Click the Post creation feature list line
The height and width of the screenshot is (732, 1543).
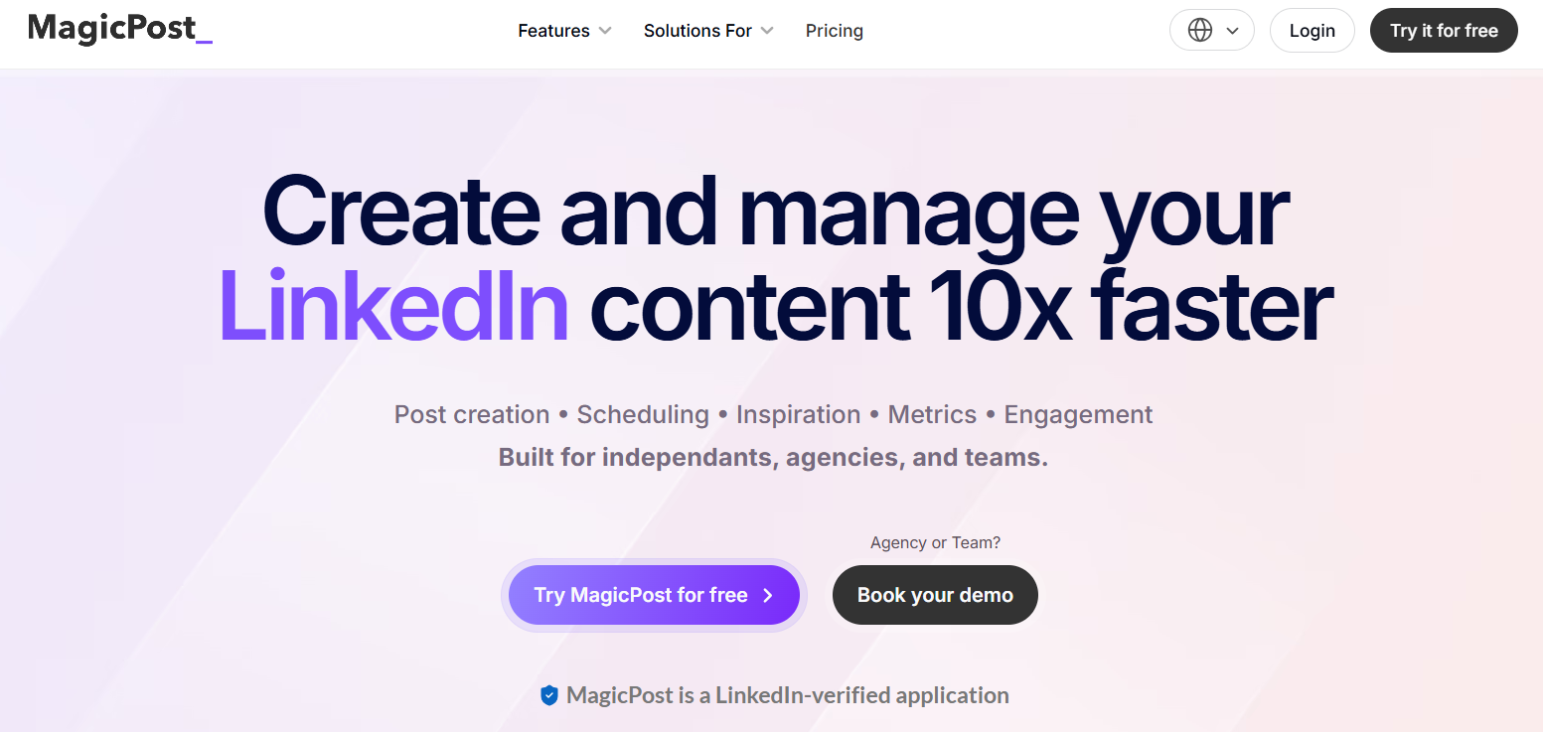[x=773, y=414]
